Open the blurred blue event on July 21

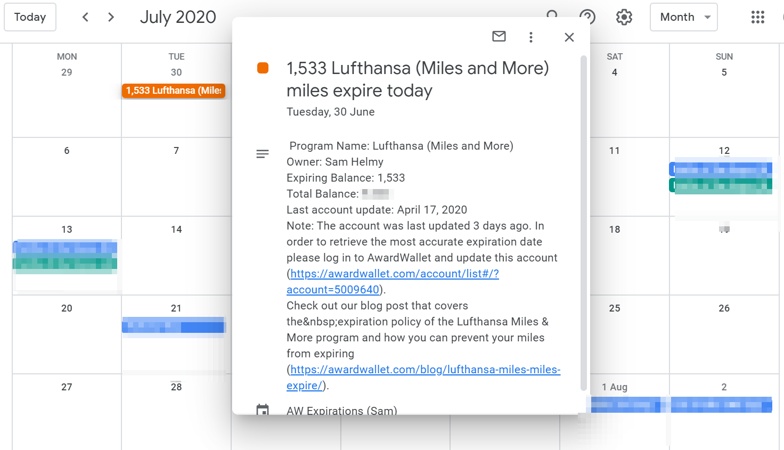point(174,326)
